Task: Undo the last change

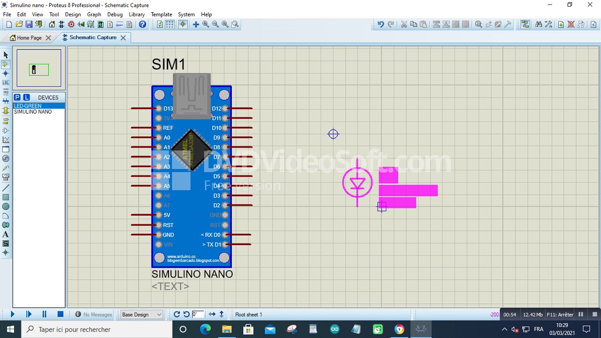Action: [x=381, y=24]
